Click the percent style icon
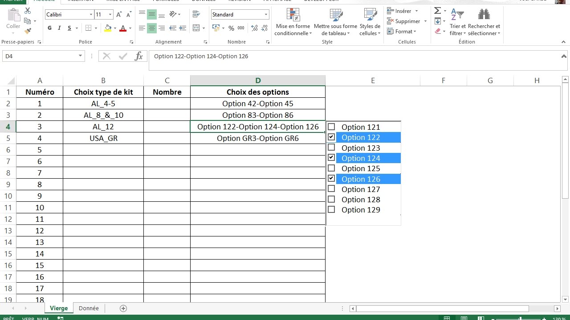The width and height of the screenshot is (570, 320). coord(231,28)
